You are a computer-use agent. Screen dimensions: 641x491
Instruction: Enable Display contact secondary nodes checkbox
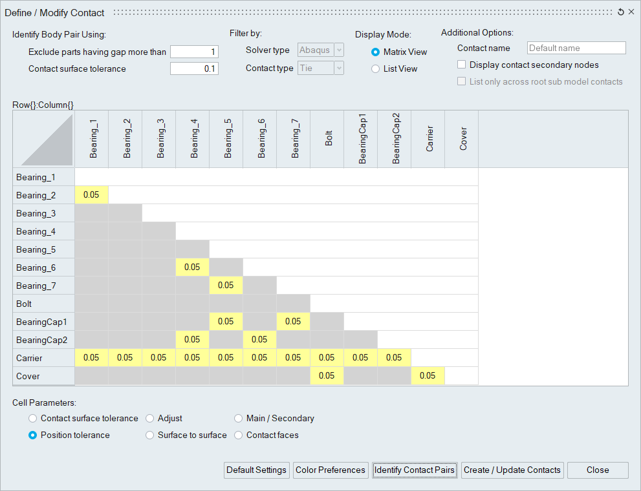(462, 65)
